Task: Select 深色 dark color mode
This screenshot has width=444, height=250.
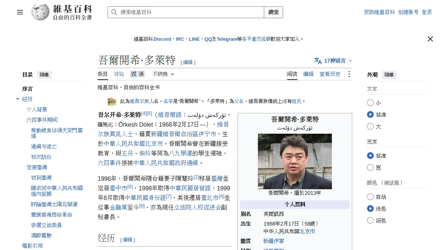Action: tap(370, 220)
